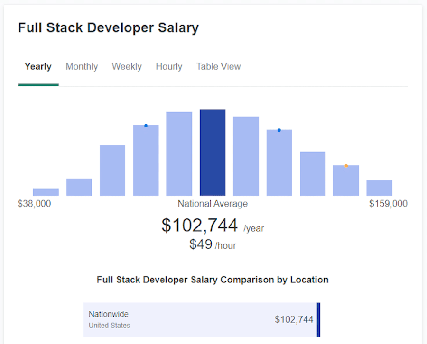Image resolution: width=427 pixels, height=344 pixels.
Task: Click the Full Stack Developer Salary heading
Action: [x=108, y=27]
